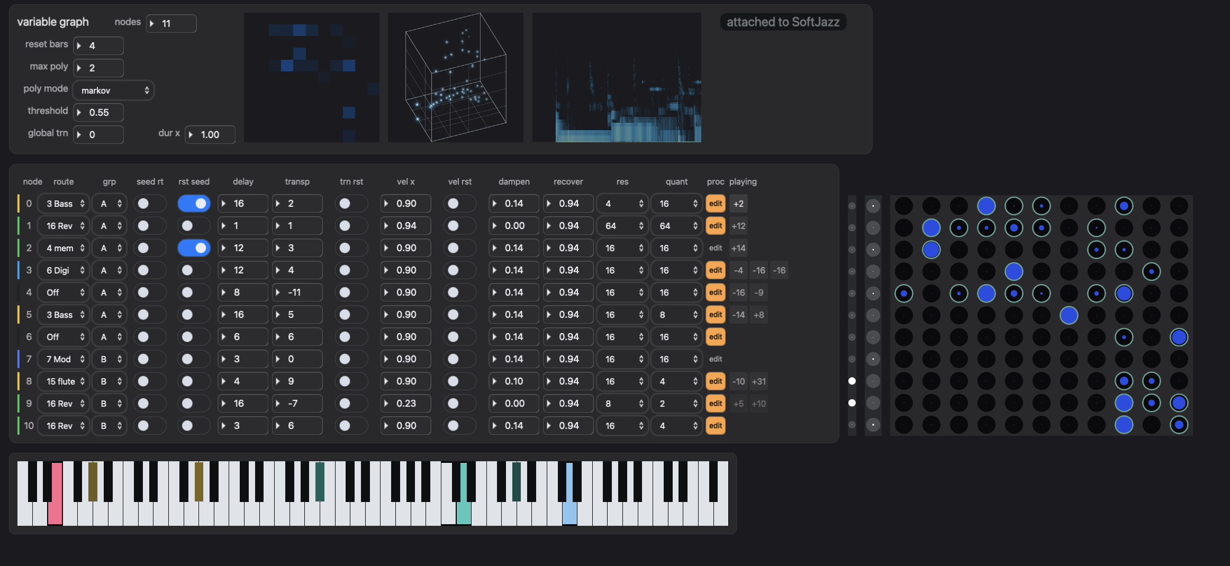Click the 3D cube scatter plot view
Image resolution: width=1230 pixels, height=566 pixels.
click(455, 77)
